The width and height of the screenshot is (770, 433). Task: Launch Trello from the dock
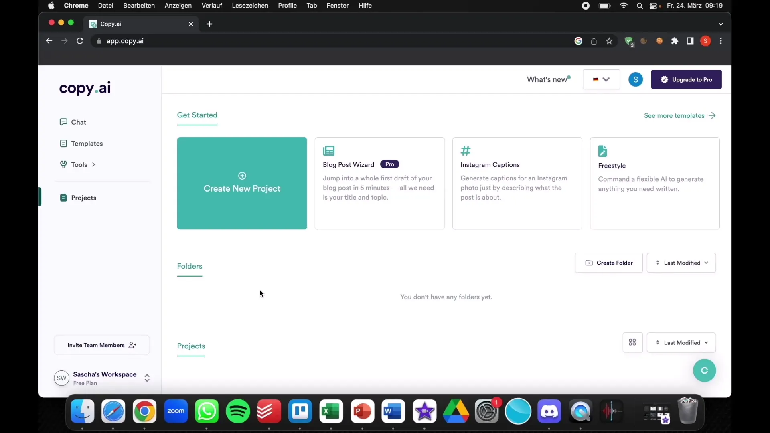[x=300, y=411]
